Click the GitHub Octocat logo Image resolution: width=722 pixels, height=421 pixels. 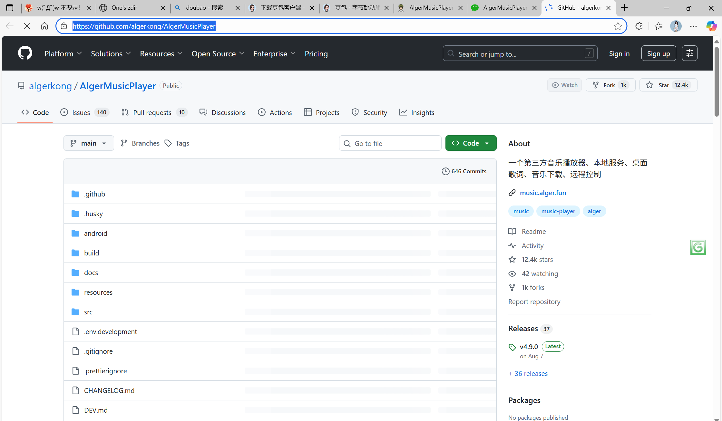point(25,53)
